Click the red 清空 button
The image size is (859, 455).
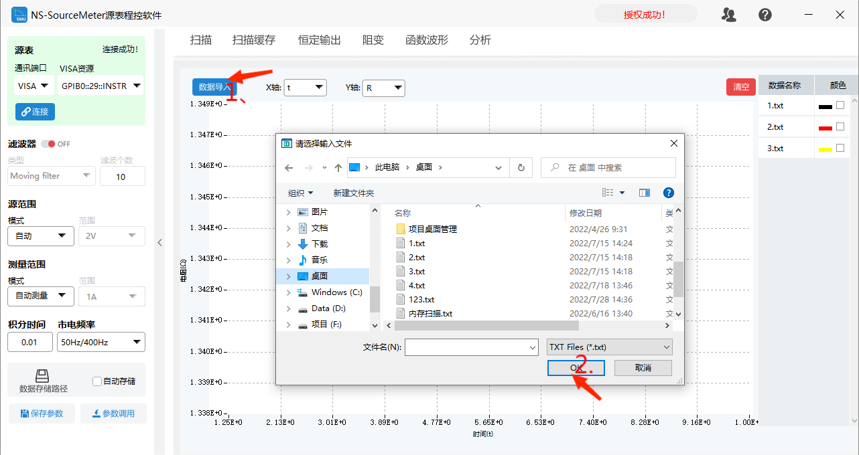click(741, 87)
